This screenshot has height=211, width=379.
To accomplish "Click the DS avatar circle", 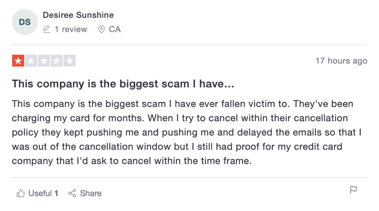I will (25, 22).
